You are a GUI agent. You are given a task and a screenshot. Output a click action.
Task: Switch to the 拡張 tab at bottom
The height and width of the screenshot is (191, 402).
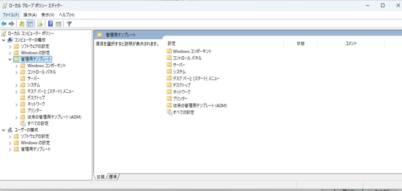[x=100, y=177]
